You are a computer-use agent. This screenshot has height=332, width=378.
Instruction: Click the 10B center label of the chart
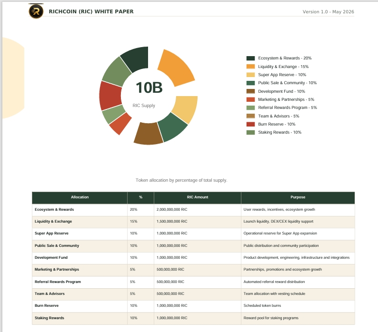pyautogui.click(x=149, y=88)
